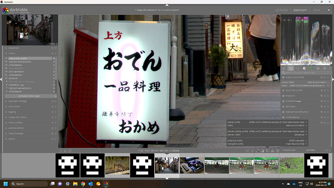Image resolution: width=334 pixels, height=188 pixels.
Task: Open the softproof profile dropdown
Action: coord(267,141)
